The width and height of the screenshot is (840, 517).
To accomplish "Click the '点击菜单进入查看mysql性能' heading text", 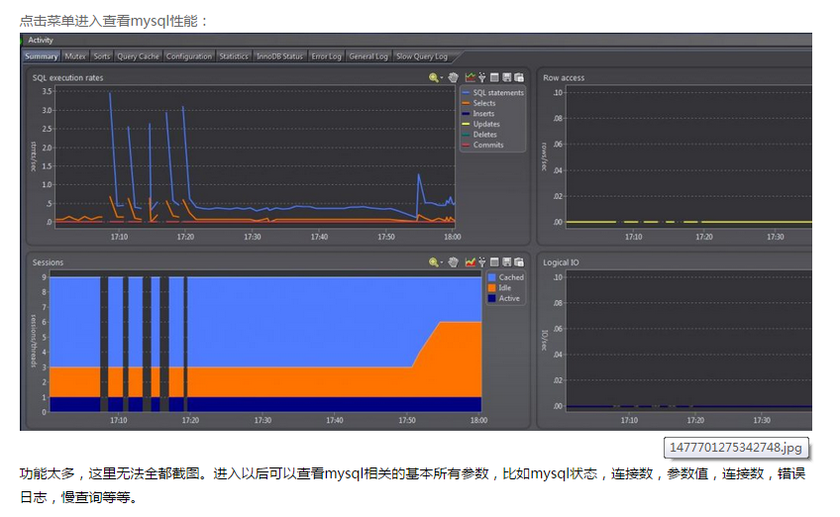I will [113, 21].
